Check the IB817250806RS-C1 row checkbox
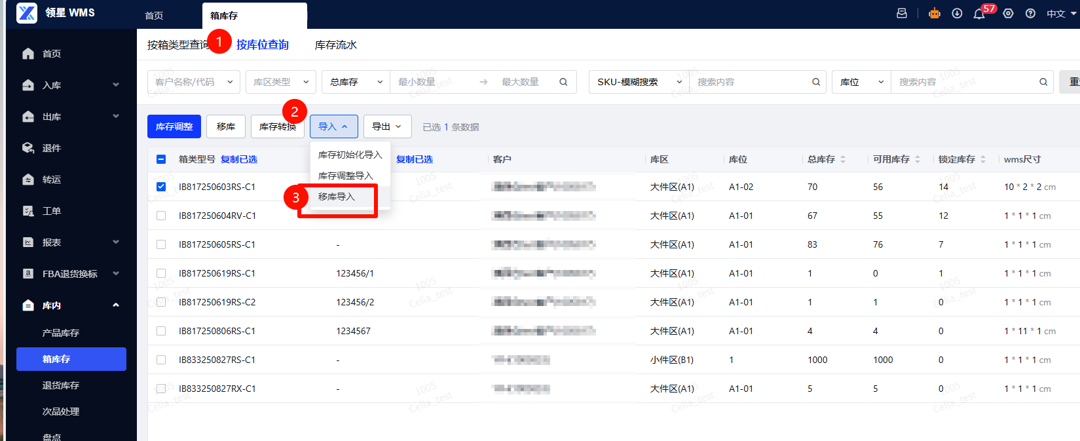This screenshot has height=441, width=1080. (161, 331)
